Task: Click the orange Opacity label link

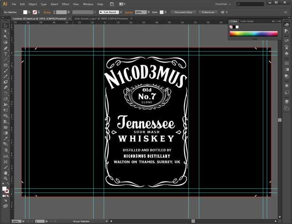Action: 129,12
